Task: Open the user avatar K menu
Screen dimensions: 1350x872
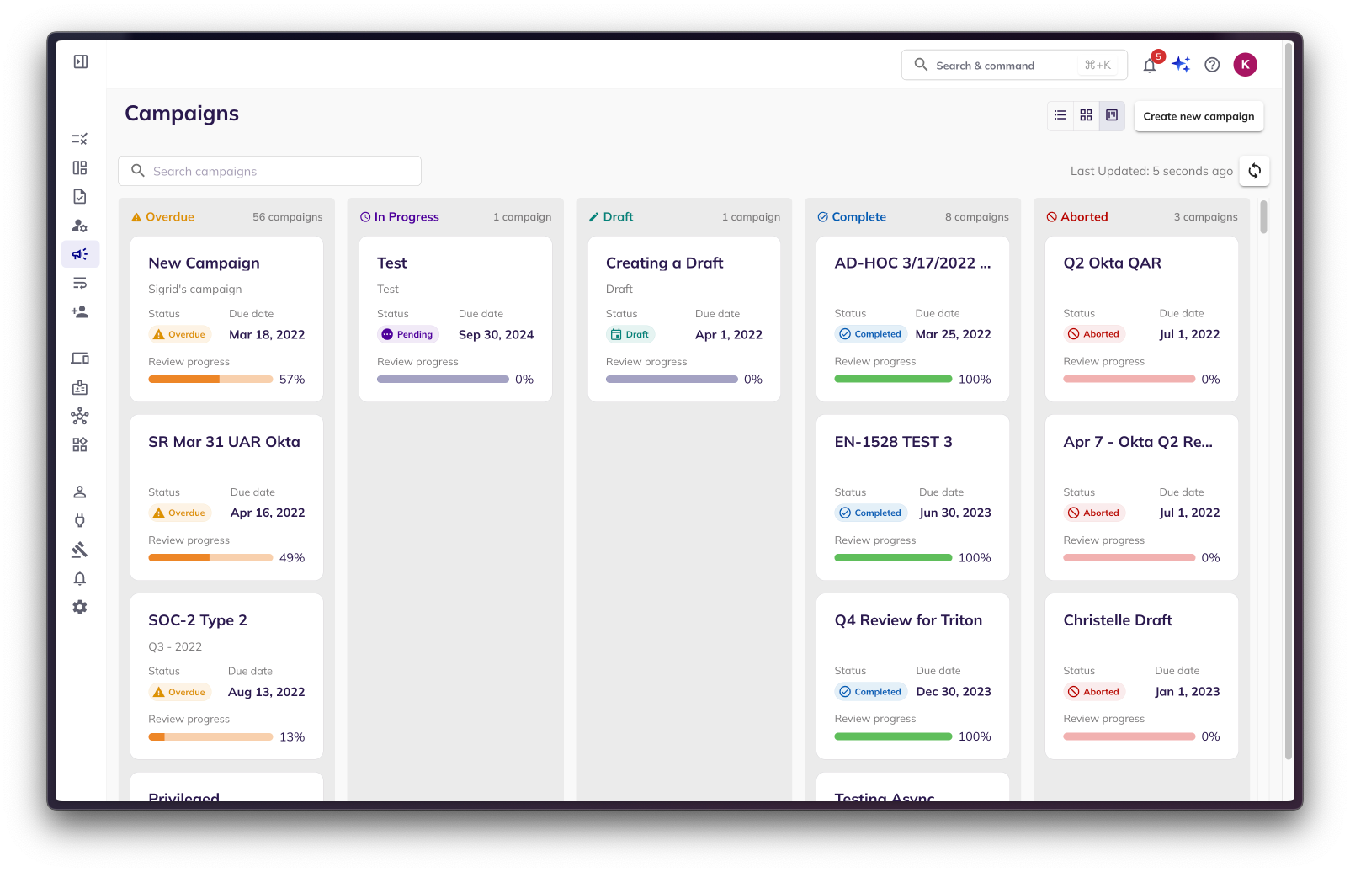Action: (x=1245, y=65)
